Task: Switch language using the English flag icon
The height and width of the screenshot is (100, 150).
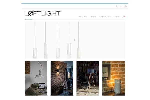Action: point(124,16)
